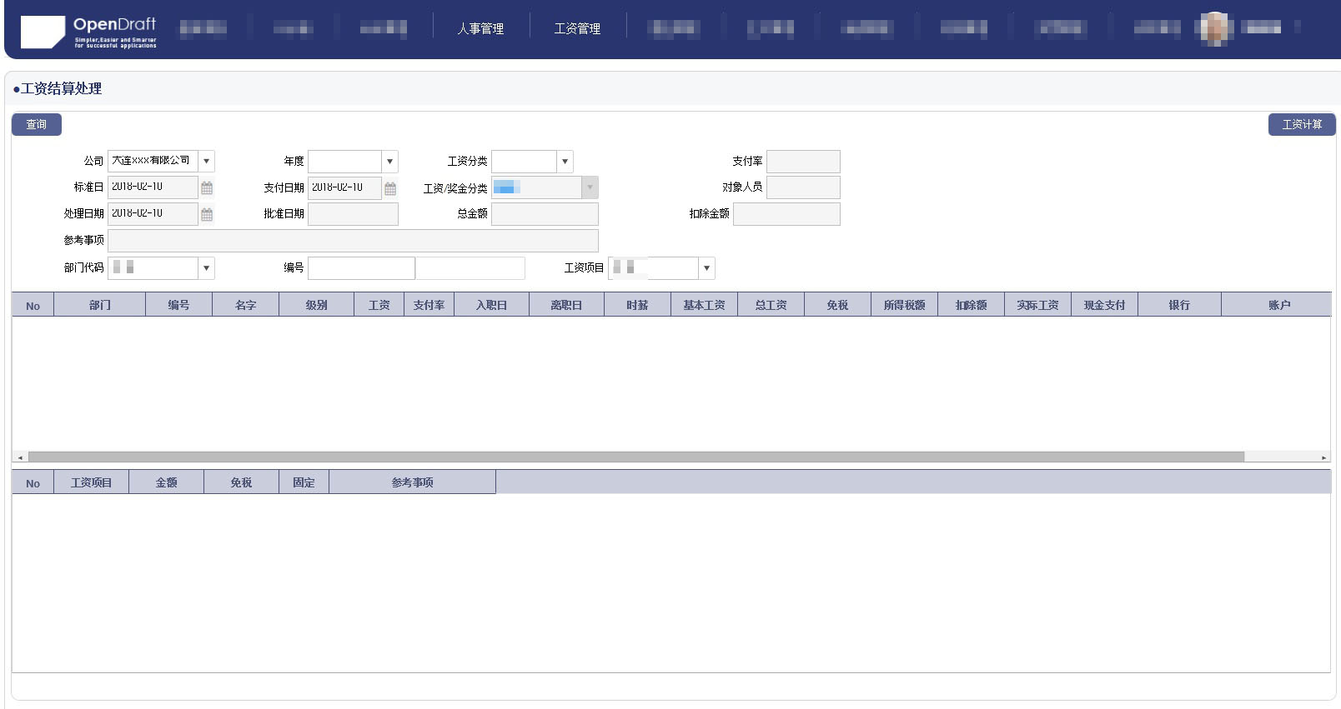Open the 人事管理 menu
Viewport: 1341px width, 709px height.
coord(480,29)
